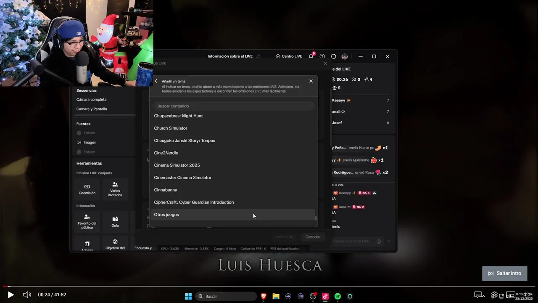Choose Cinemaster Cinema Simulator
Image resolution: width=538 pixels, height=303 pixels.
[233, 178]
